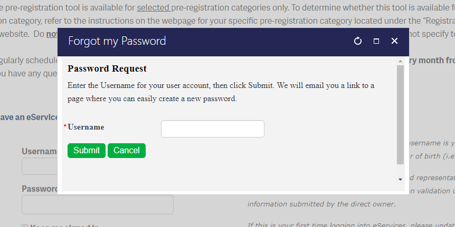Viewport: 455px width, 227px height.
Task: Click the dialog's vertical scrollbar thumb
Action: click(400, 115)
